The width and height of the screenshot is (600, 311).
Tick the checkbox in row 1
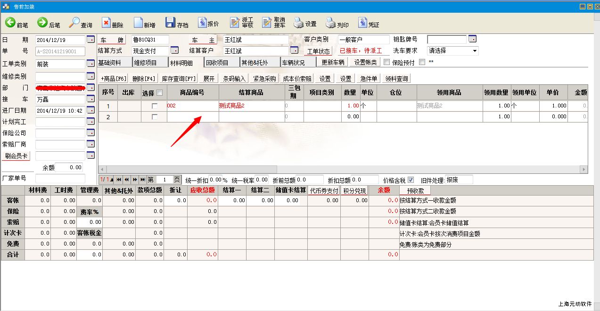pyautogui.click(x=155, y=106)
